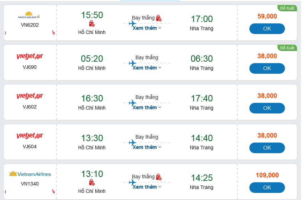Expand Xem thêm details for flight VJ690
The height and width of the screenshot is (200, 302).
[147, 68]
